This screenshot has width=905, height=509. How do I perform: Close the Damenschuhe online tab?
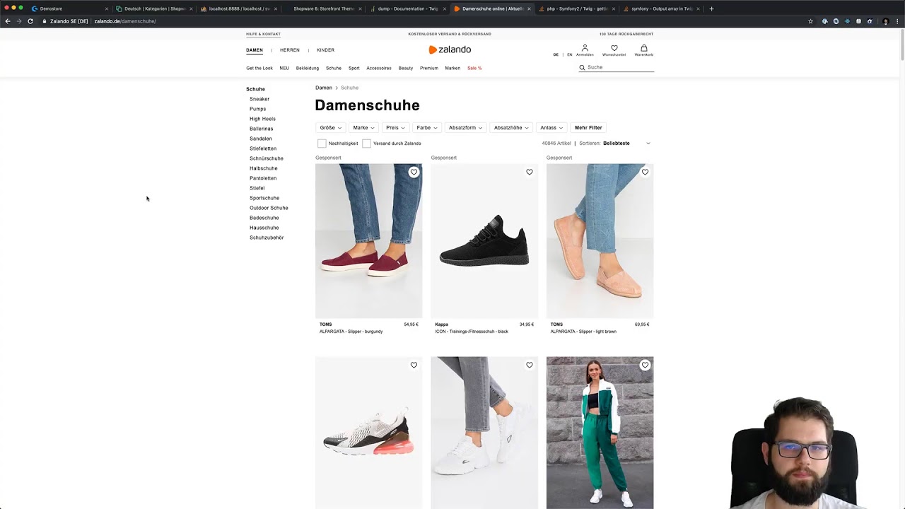529,8
